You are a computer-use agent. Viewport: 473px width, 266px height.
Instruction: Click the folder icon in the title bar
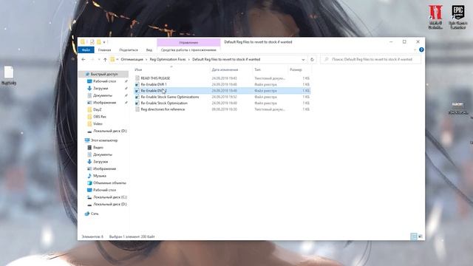(82, 42)
